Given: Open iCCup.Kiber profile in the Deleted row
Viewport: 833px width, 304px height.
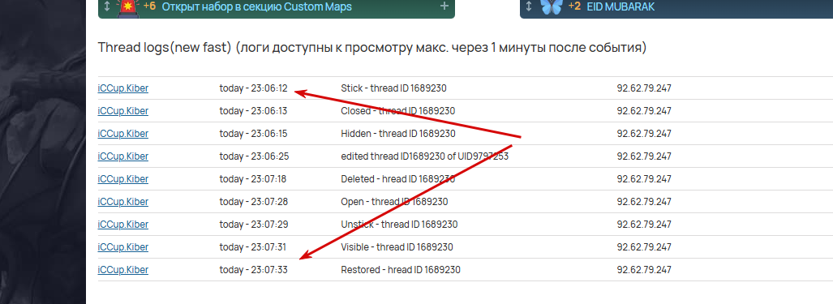Looking at the screenshot, I should pos(123,179).
